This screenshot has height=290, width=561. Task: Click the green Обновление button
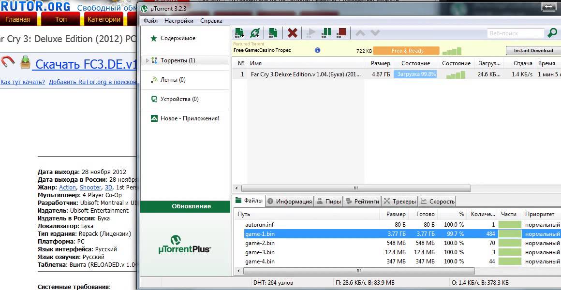pos(185,206)
